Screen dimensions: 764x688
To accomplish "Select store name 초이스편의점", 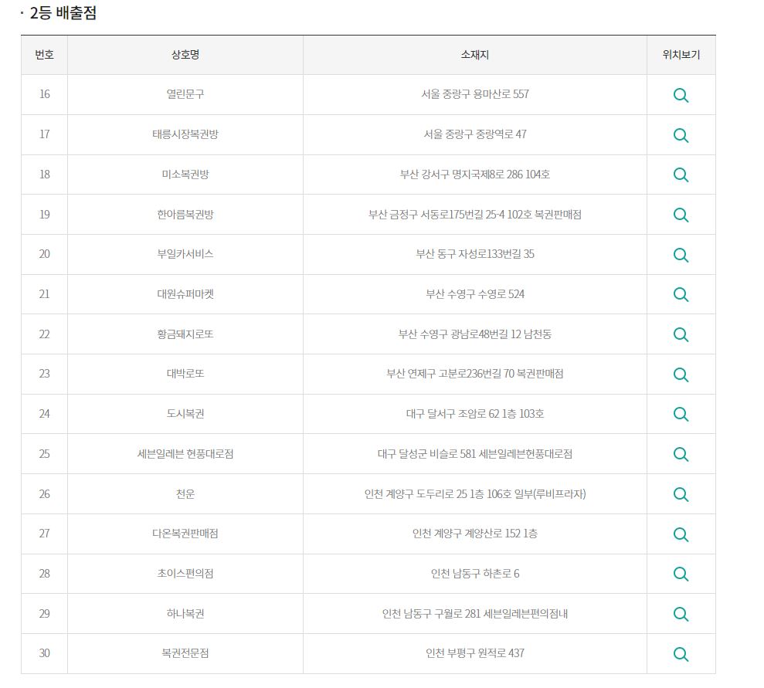I will (185, 573).
